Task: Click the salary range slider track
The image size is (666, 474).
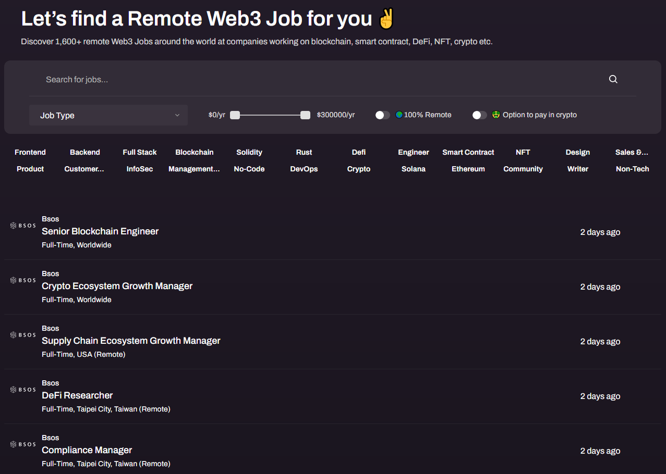Action: click(270, 115)
